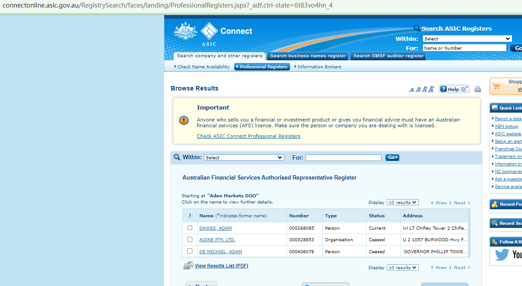Image resolution: width=522 pixels, height=286 pixels.
Task: Click the PDF printer icon below table
Action: pyautogui.click(x=188, y=265)
